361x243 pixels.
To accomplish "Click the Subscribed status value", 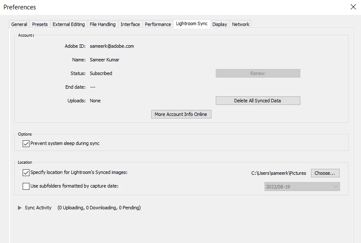I will pyautogui.click(x=101, y=73).
